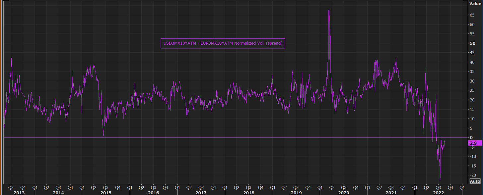Click the 55 tick on value axis

[471, 34]
